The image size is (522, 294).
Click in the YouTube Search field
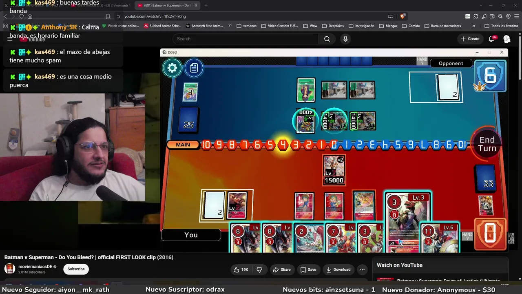246,39
